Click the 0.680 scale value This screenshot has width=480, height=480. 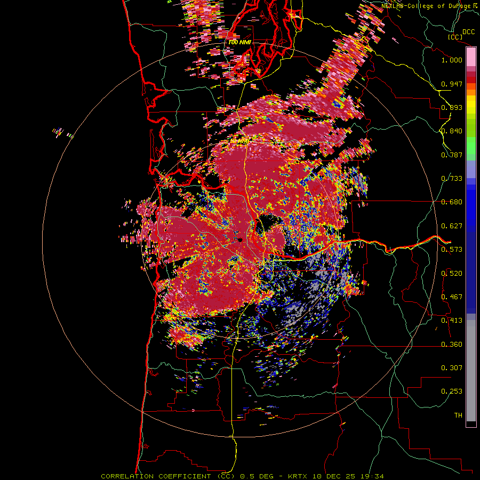pyautogui.click(x=452, y=202)
